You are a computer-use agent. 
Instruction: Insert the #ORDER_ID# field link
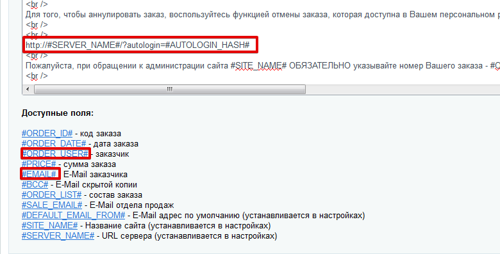[47, 133]
